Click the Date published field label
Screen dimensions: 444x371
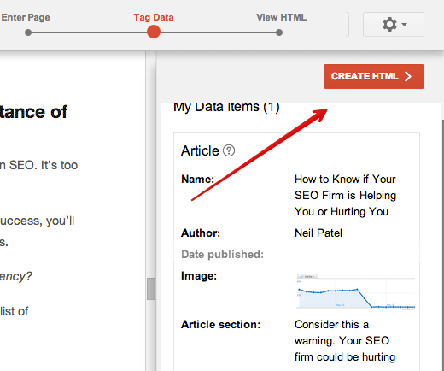pos(223,255)
